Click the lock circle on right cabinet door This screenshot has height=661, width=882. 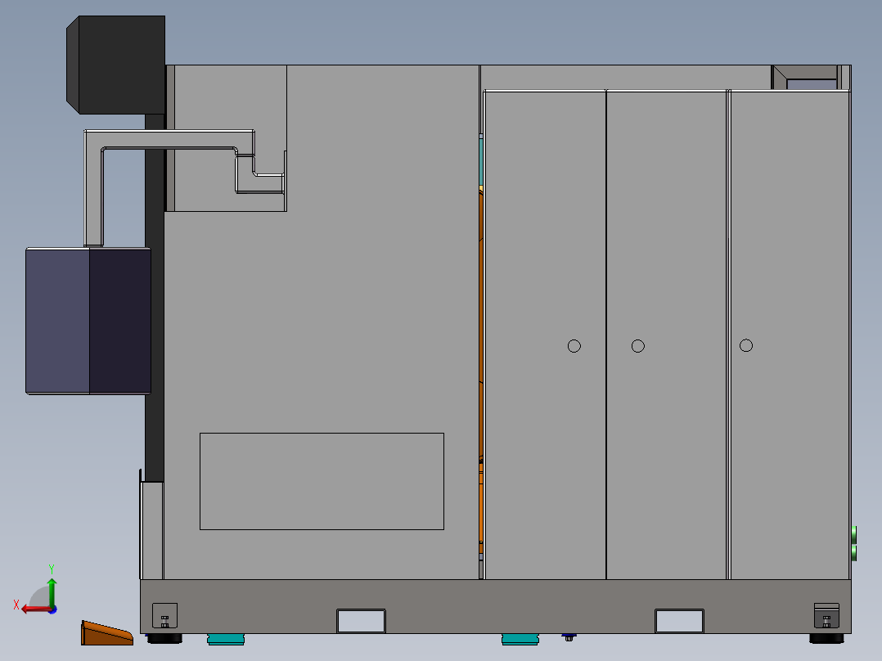pyautogui.click(x=746, y=345)
